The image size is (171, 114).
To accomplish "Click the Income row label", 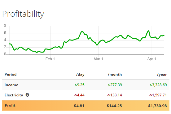I will point(11,85).
